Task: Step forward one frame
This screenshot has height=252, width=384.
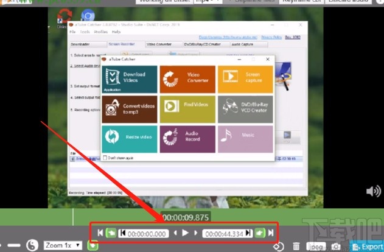Action: tap(195, 233)
